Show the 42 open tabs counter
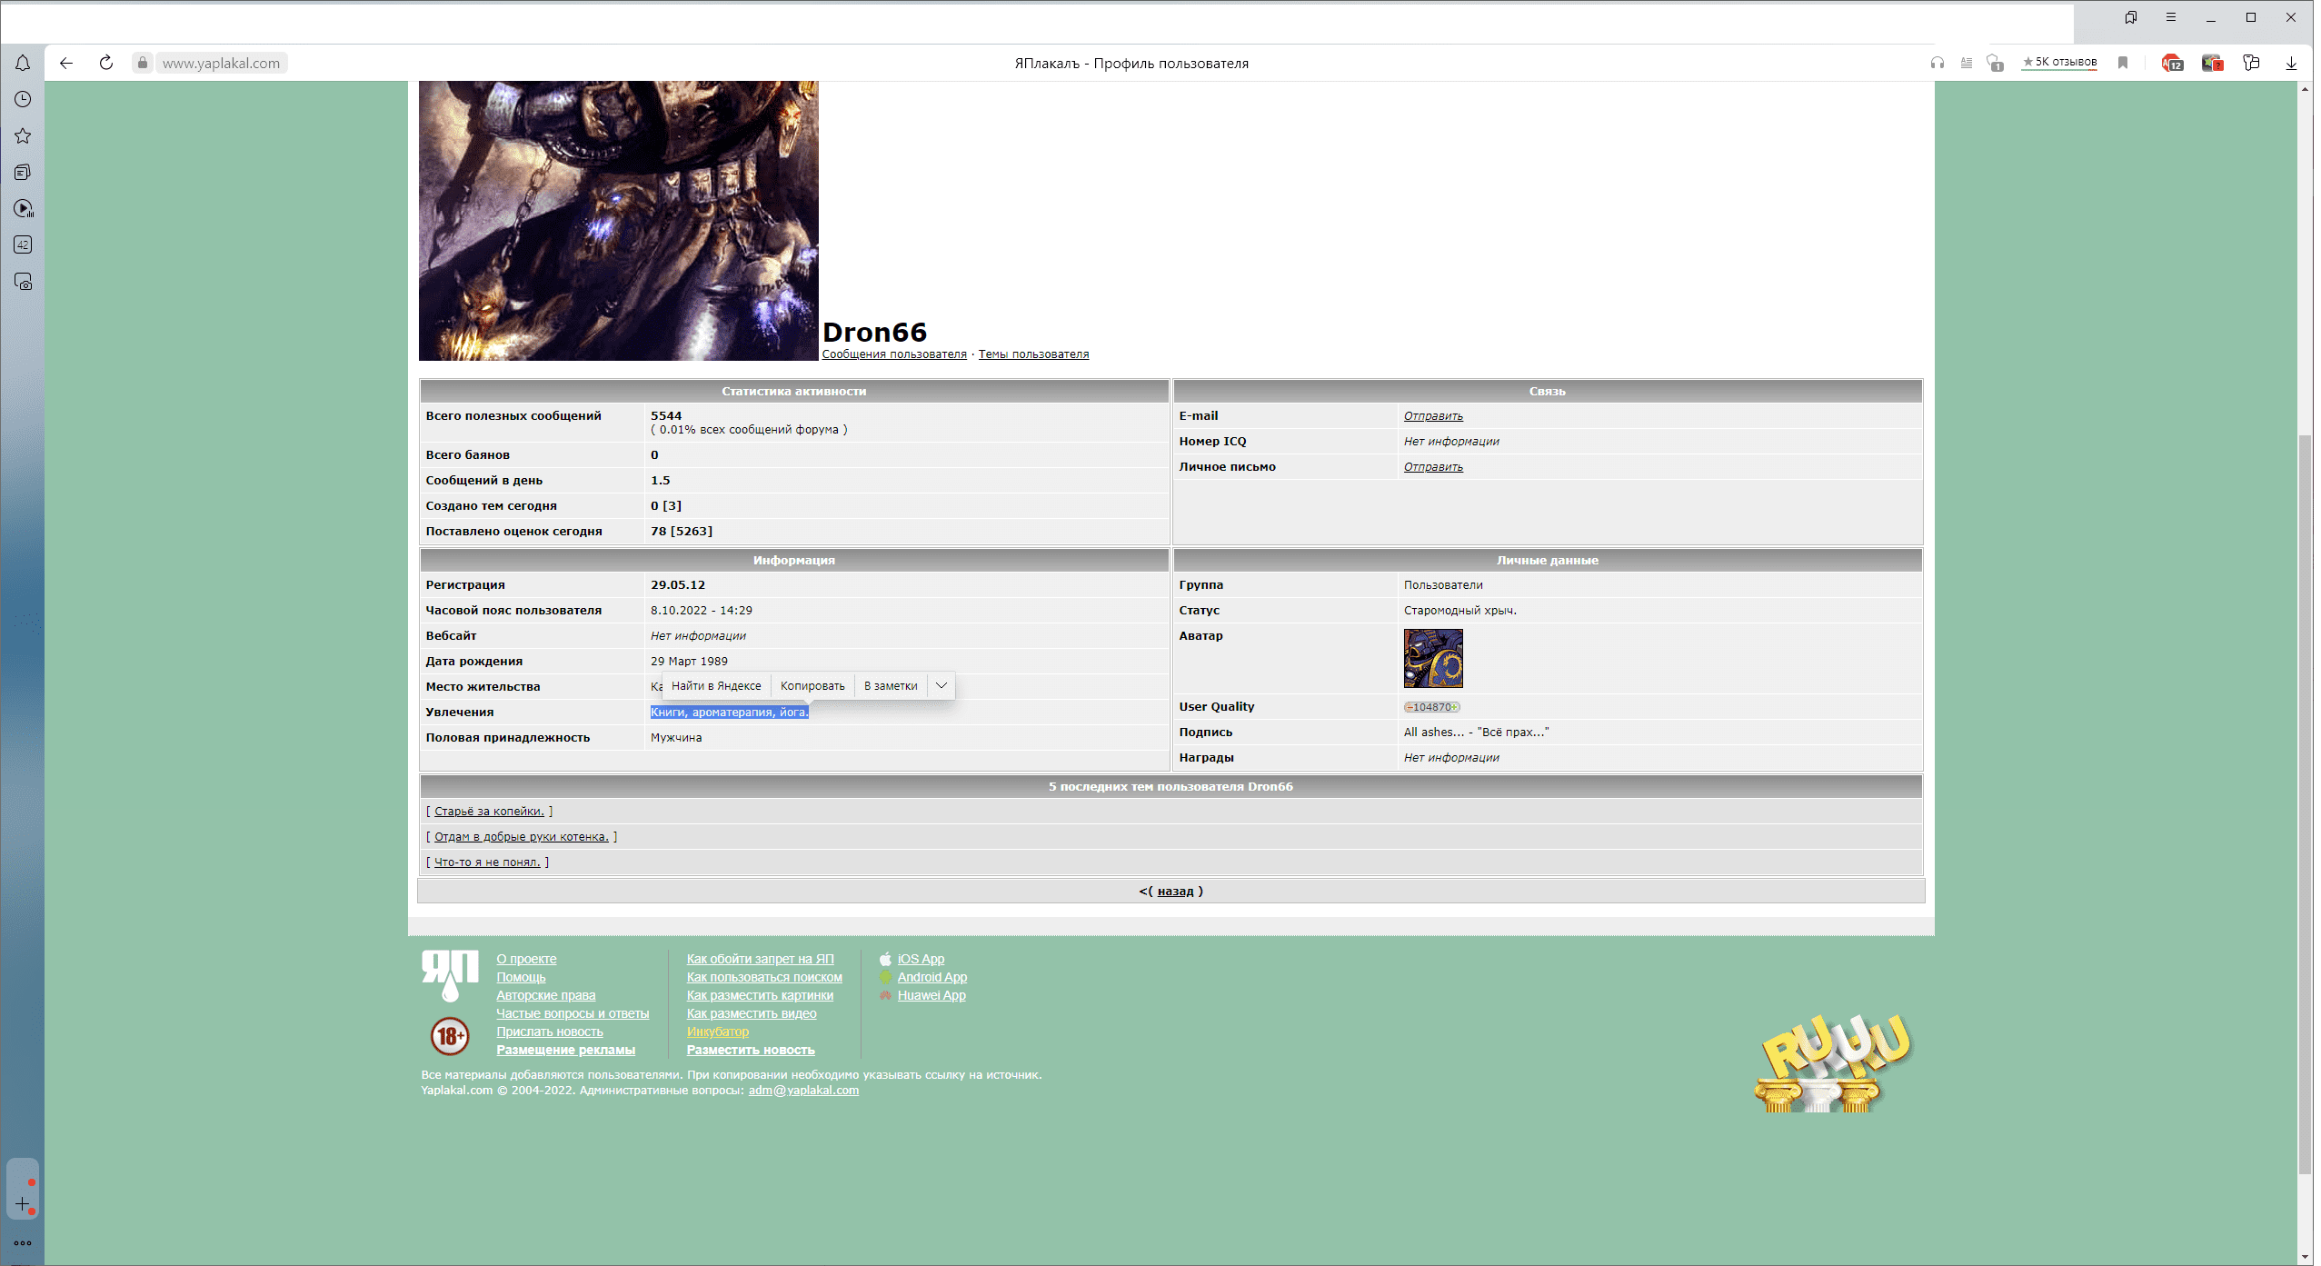The image size is (2321, 1266). tap(23, 244)
